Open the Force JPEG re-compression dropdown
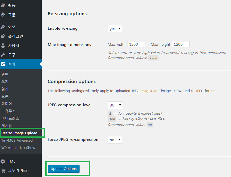The height and width of the screenshot is (177, 231). 115,140
